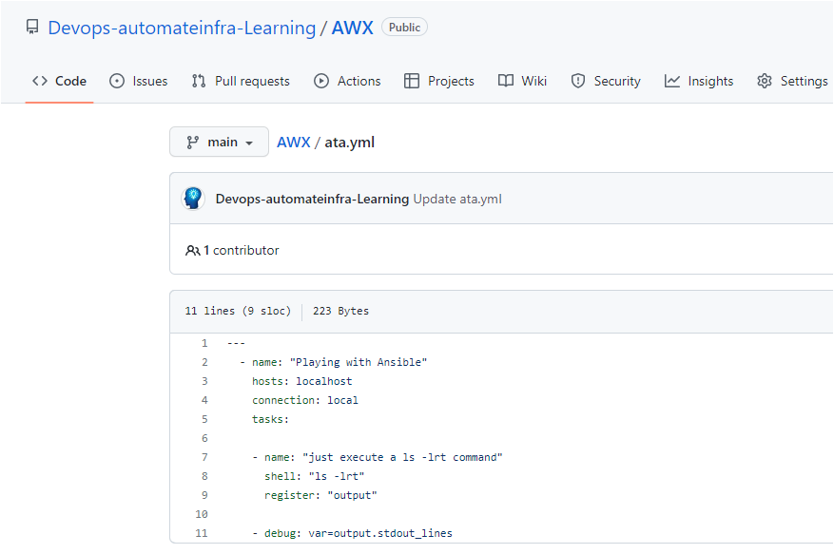834x554 pixels.
Task: Select line number 8
Action: pos(204,476)
